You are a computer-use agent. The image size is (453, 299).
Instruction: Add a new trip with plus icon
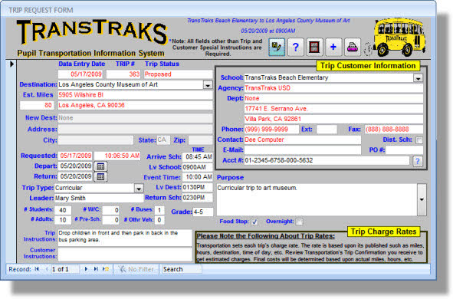(333, 47)
